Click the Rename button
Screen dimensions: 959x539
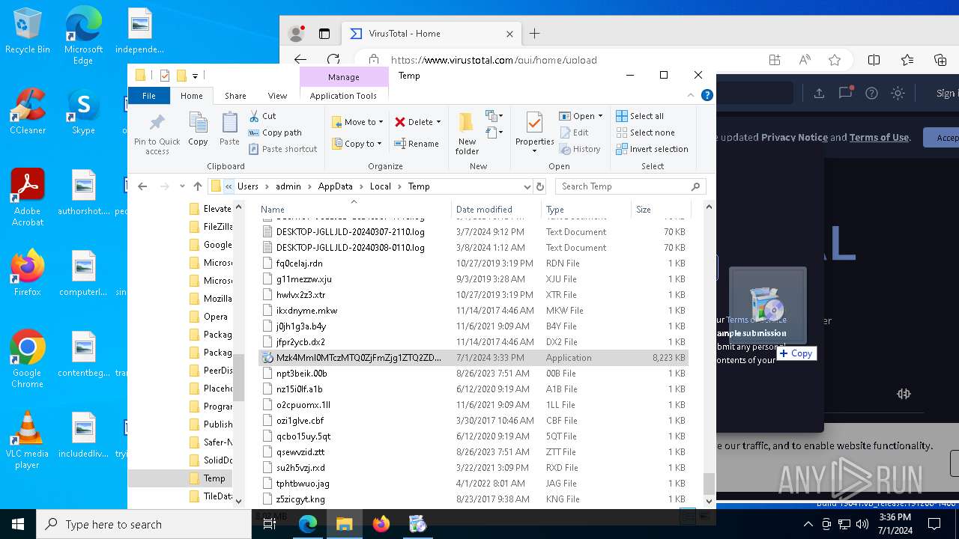[417, 144]
